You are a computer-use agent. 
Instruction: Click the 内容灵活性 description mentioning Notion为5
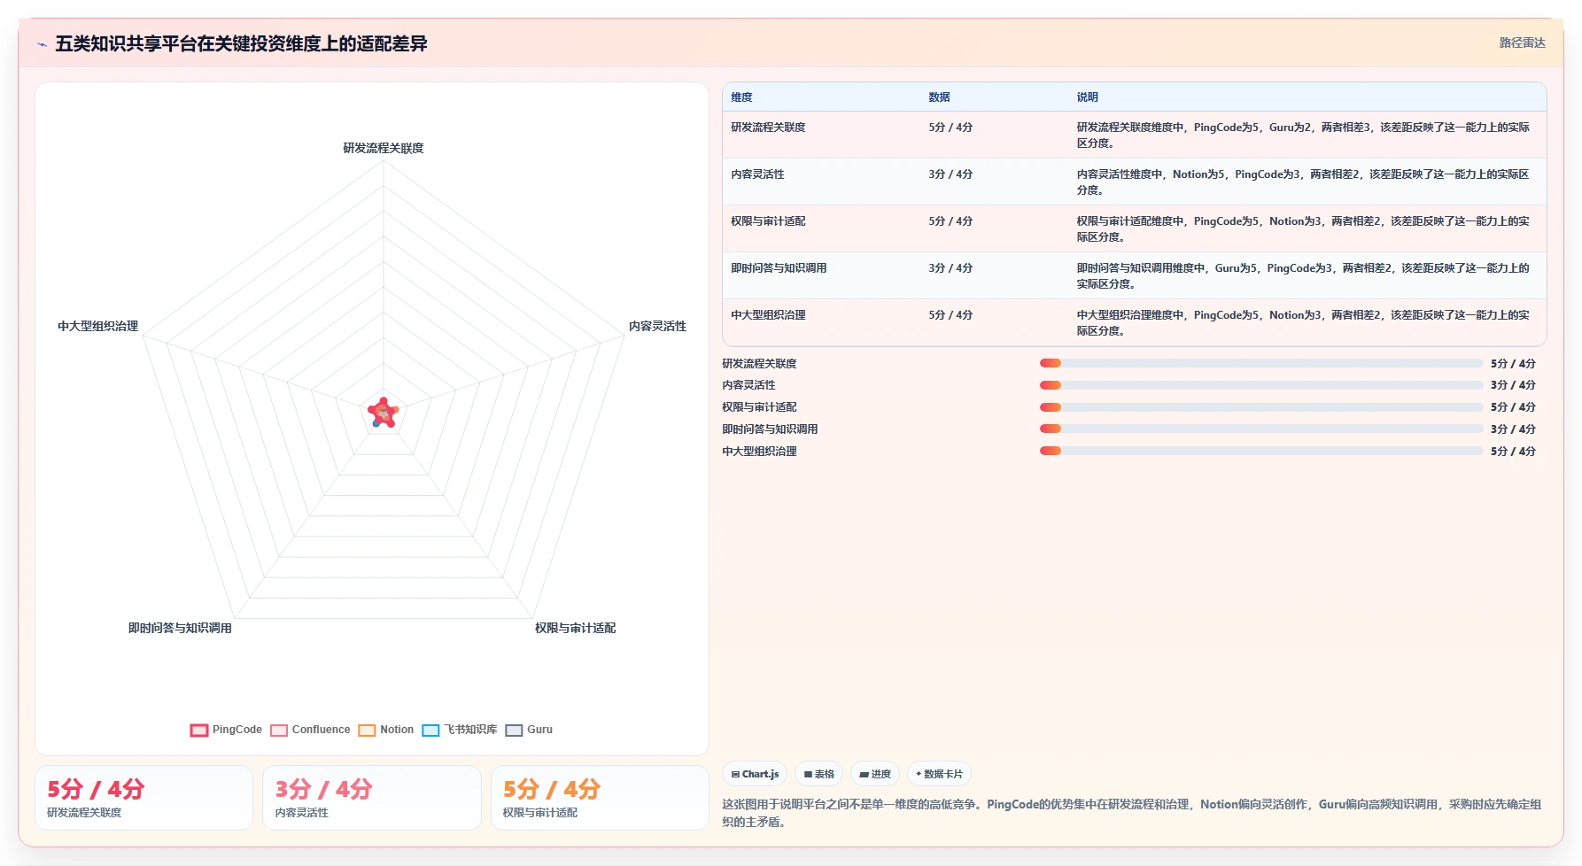pyautogui.click(x=1303, y=182)
